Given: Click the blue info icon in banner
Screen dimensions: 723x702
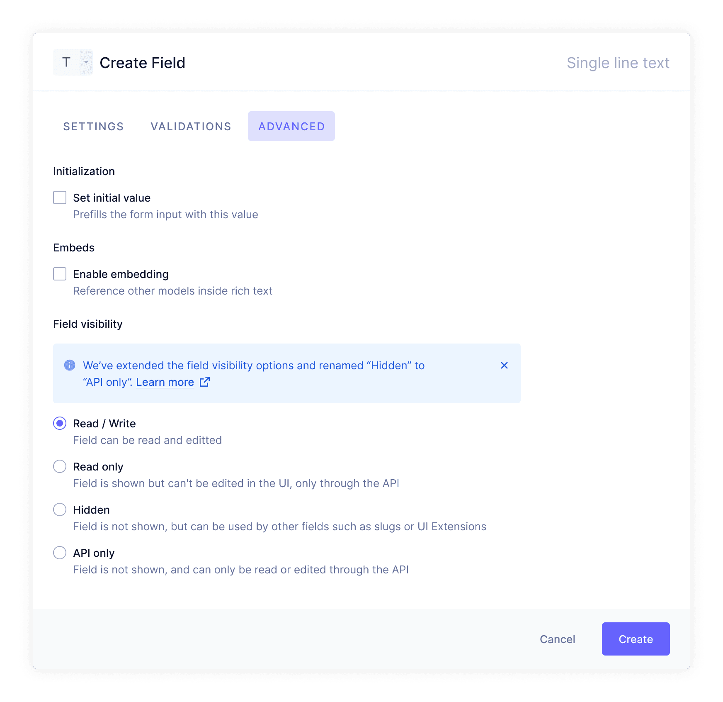Looking at the screenshot, I should pyautogui.click(x=70, y=365).
